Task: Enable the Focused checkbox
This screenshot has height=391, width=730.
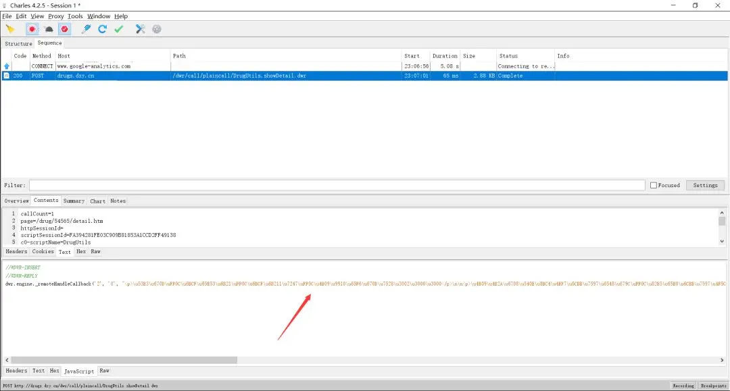Action: pyautogui.click(x=654, y=185)
